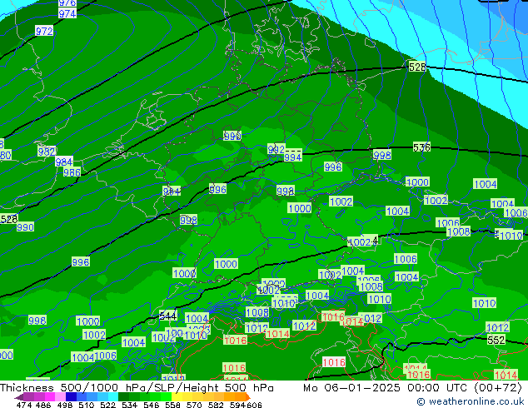Screen dimensions: 528x408
Task: Pick the navy blue legend swatch
Action: point(71,396)
